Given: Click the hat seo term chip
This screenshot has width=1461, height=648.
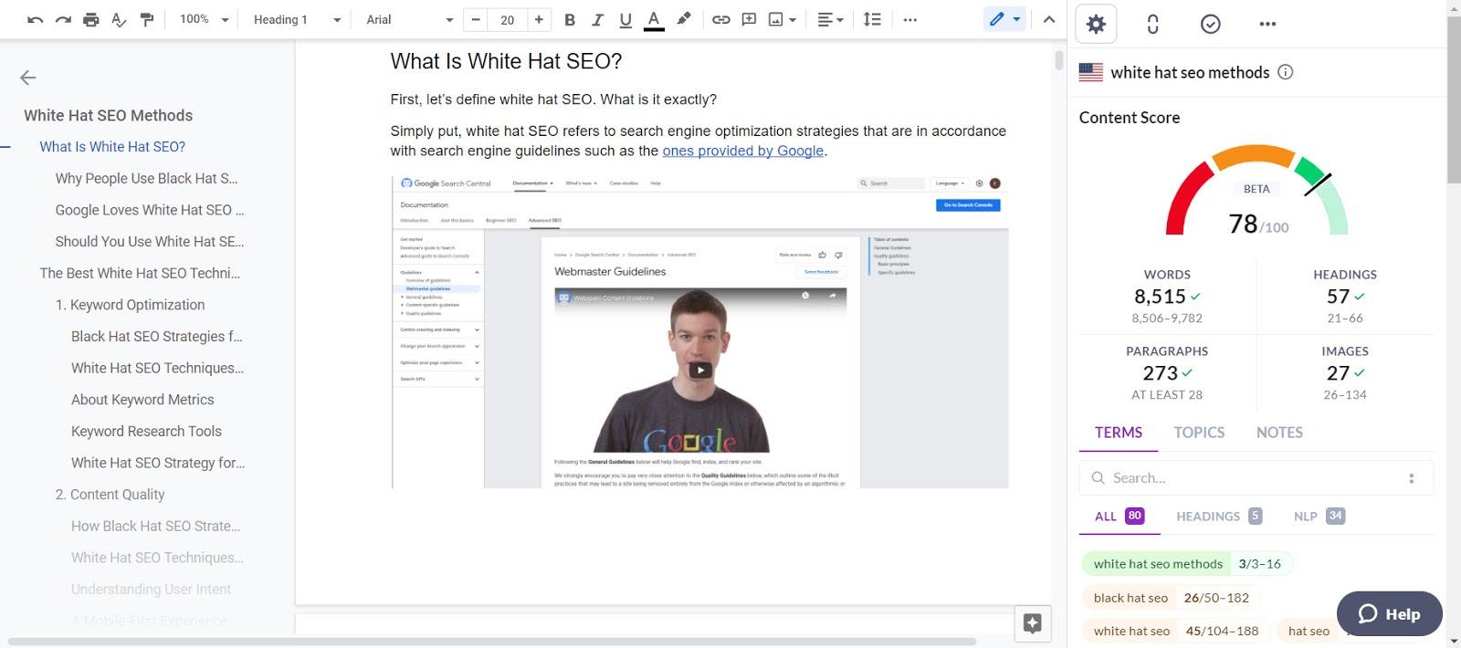Looking at the screenshot, I should (1309, 632).
